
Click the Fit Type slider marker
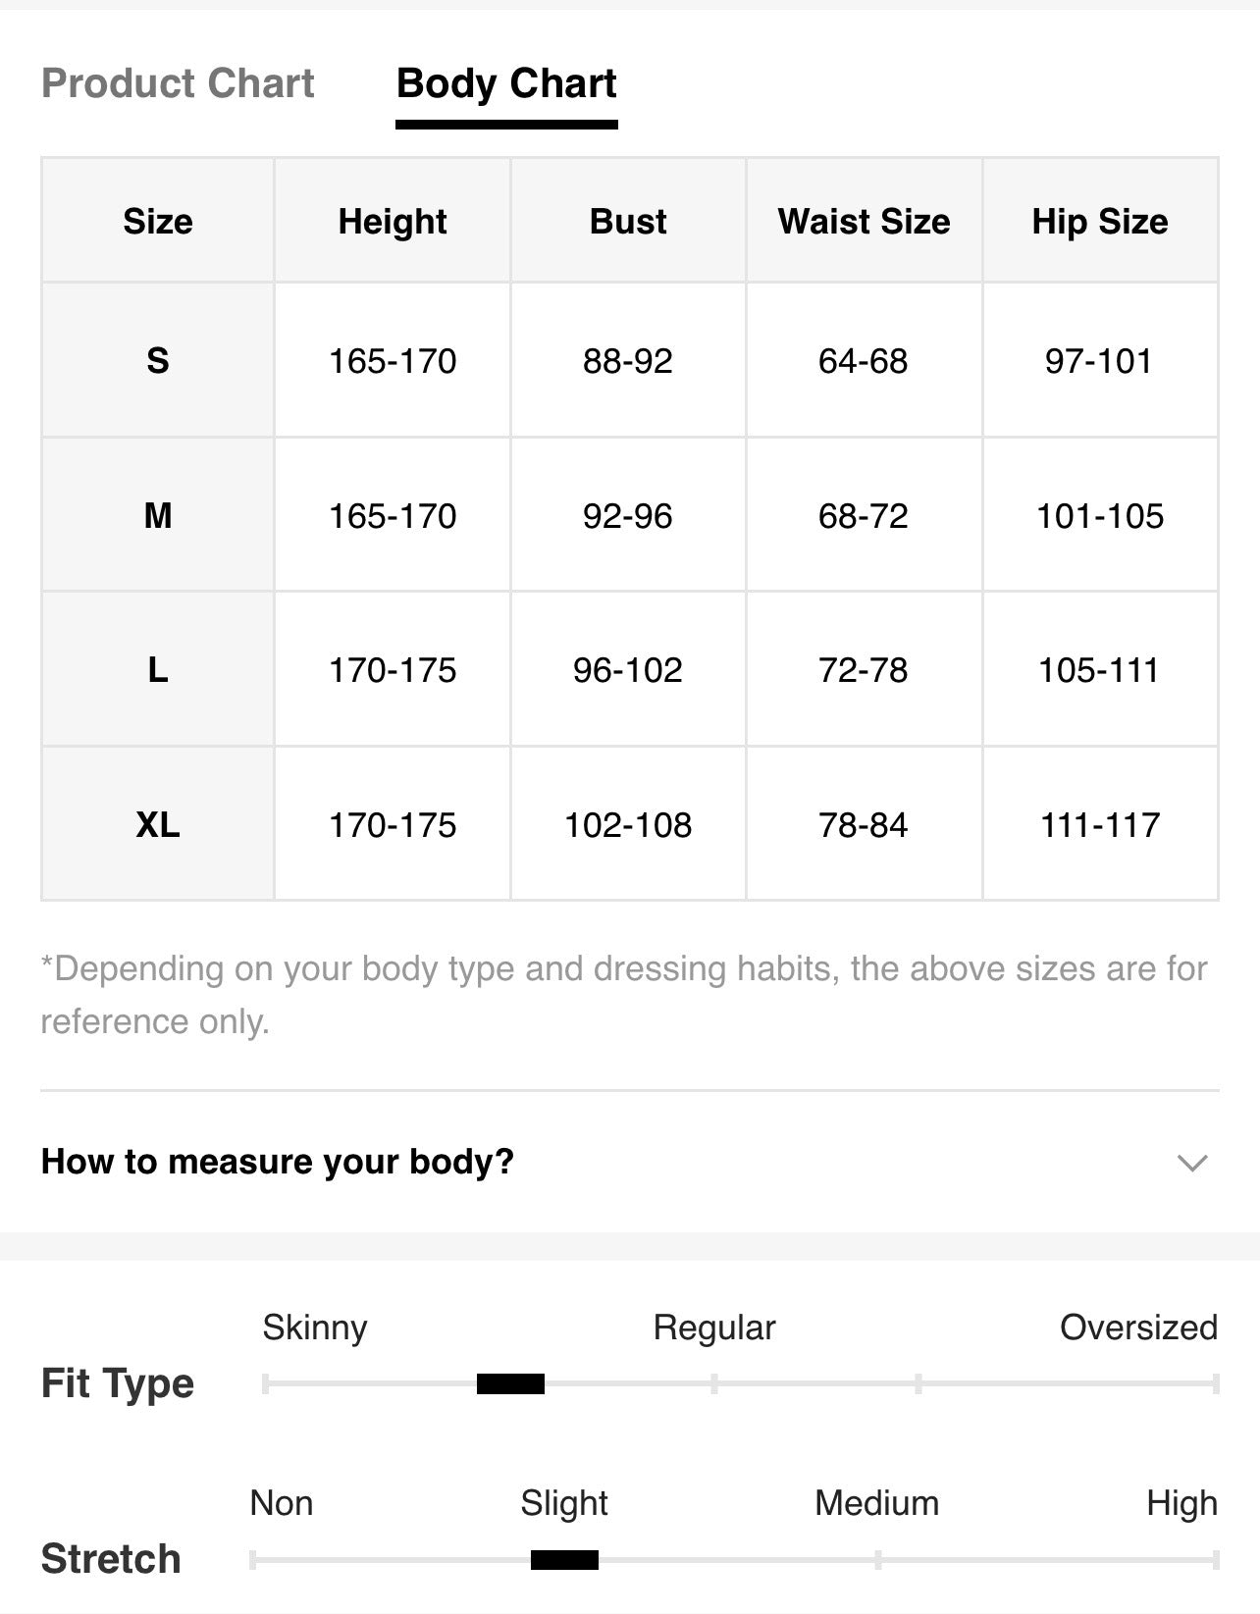510,1383
